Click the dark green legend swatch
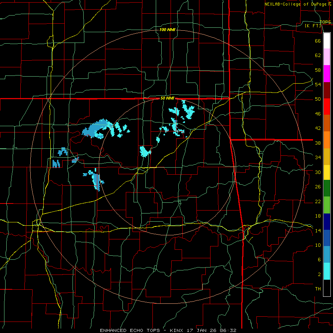The height and width of the screenshot is (333, 333). click(x=327, y=188)
